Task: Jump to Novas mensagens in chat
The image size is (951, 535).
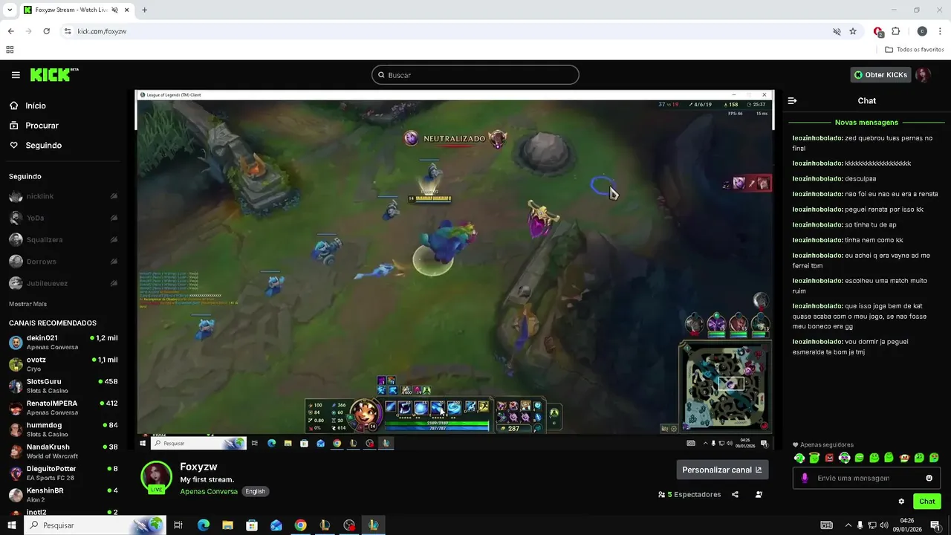Action: click(x=866, y=123)
